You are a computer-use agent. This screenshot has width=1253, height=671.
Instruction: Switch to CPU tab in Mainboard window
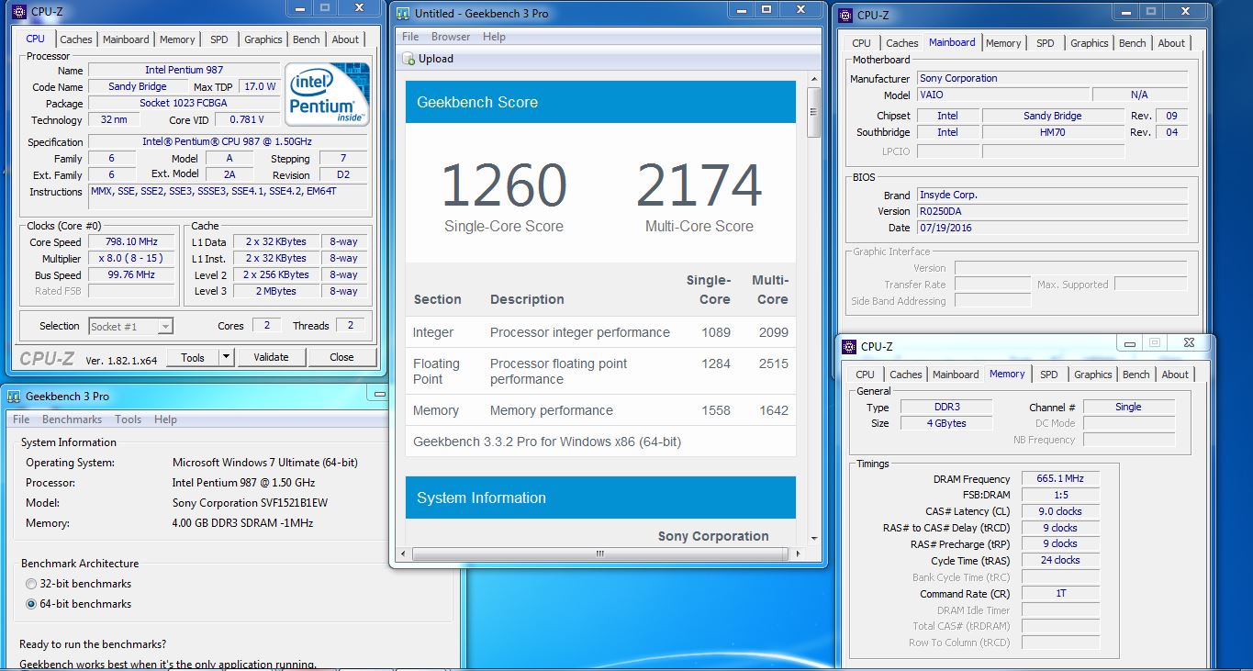(861, 43)
